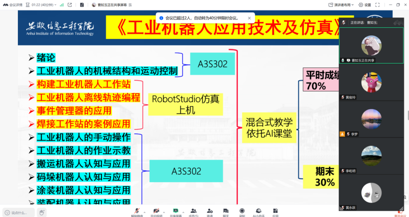This screenshot has height=217, width=409.
Task: Open the Apps icon in toolbar
Action: (x=275, y=212)
